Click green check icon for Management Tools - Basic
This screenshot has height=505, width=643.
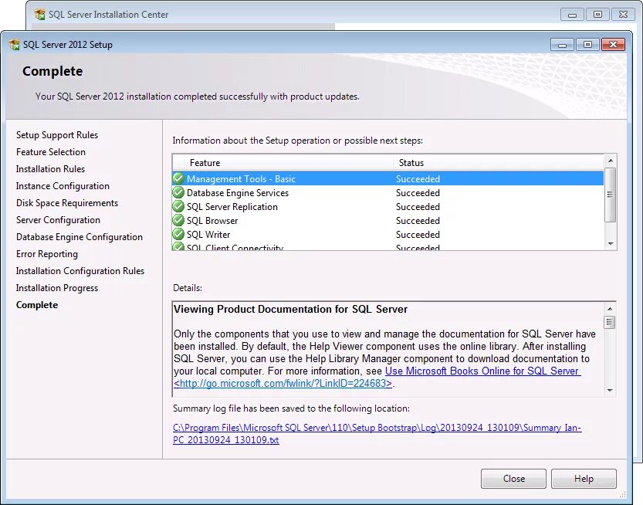point(178,178)
